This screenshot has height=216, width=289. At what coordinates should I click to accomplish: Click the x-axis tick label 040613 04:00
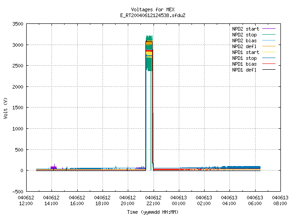coord(229,201)
